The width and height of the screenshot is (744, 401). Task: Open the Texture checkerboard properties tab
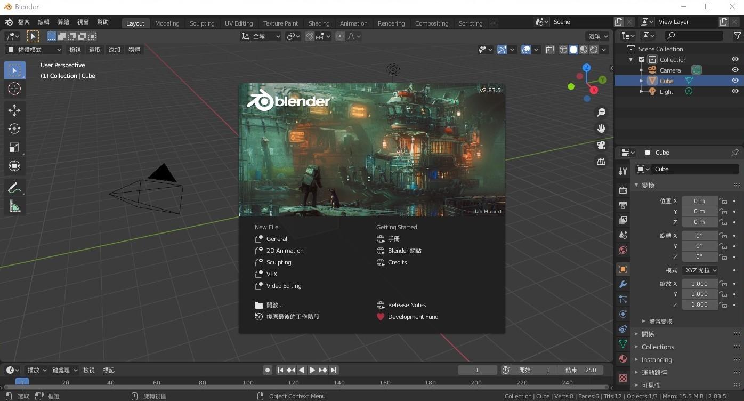(622, 378)
